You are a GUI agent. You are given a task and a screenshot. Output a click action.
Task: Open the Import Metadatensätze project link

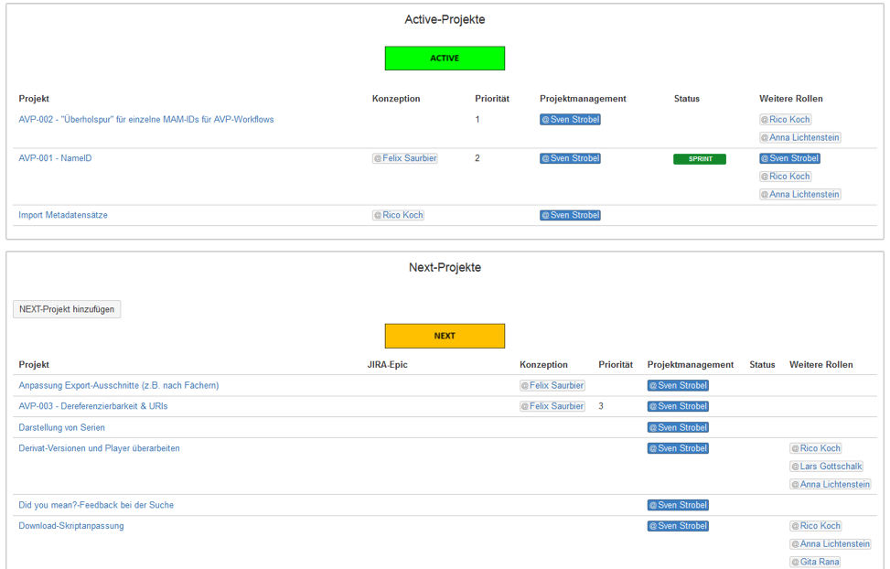[63, 215]
